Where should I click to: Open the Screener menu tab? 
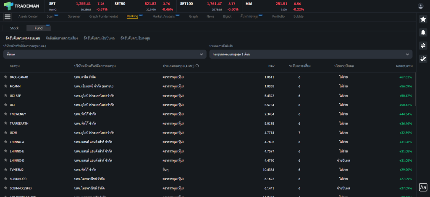click(74, 16)
